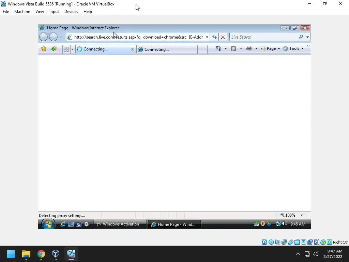Click Live Search magnifier icon
349x262 pixels.
(x=301, y=37)
